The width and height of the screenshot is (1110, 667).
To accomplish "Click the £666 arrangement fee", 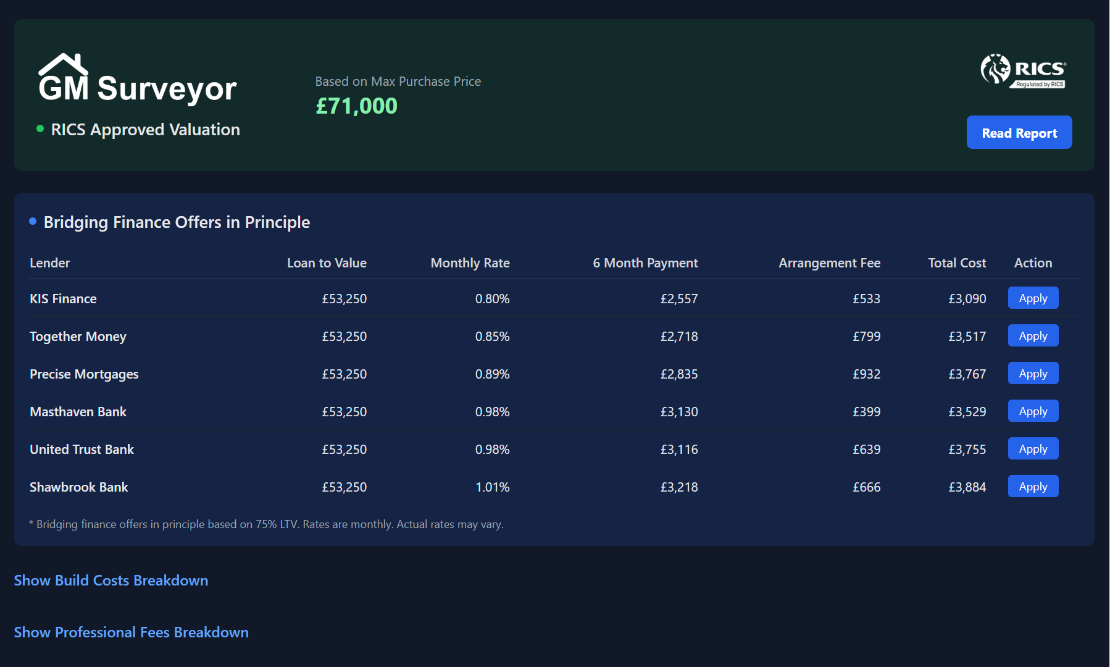I will (x=867, y=487).
